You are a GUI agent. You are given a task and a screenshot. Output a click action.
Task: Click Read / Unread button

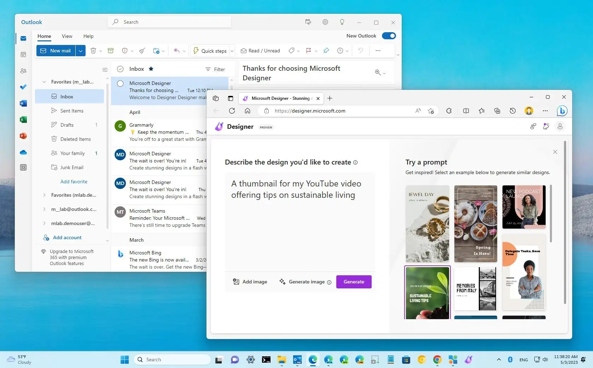[260, 51]
